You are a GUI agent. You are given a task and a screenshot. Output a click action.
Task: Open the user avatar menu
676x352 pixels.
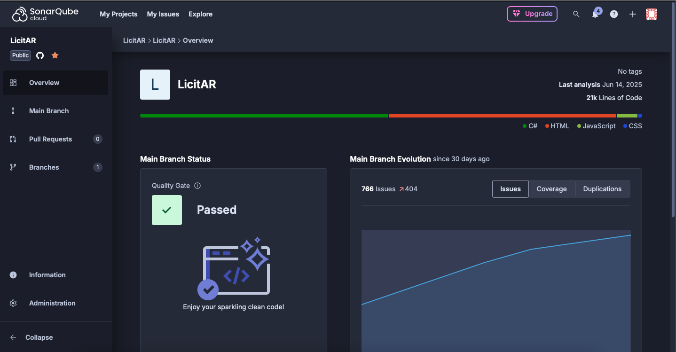(x=652, y=14)
